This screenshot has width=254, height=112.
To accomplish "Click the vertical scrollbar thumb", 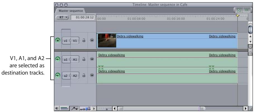I will click(x=250, y=29).
